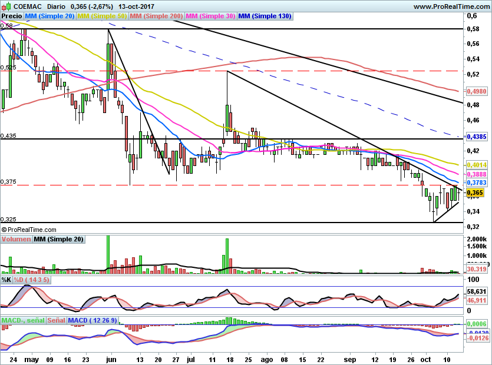Image resolution: width=492 pixels, height=365 pixels.
Task: Select MM (Simple 20) in volume panel
Action: click(58, 239)
